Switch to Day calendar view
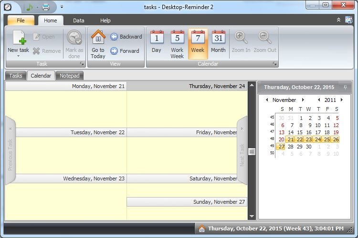This screenshot has width=358, height=238. click(x=157, y=44)
